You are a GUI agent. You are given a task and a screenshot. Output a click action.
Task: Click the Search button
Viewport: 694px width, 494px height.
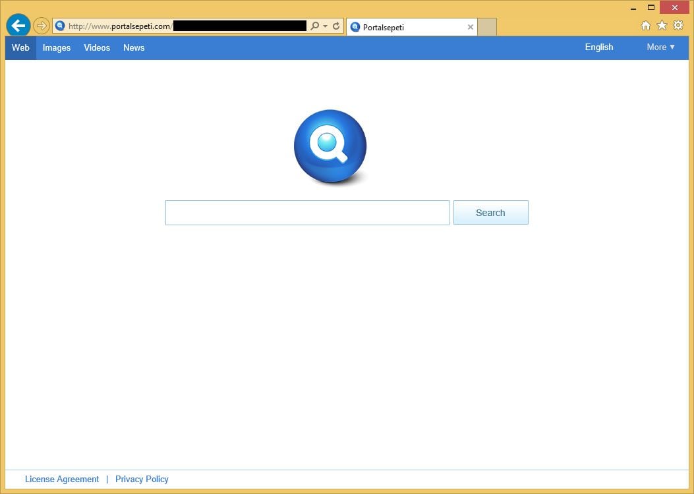[491, 213]
